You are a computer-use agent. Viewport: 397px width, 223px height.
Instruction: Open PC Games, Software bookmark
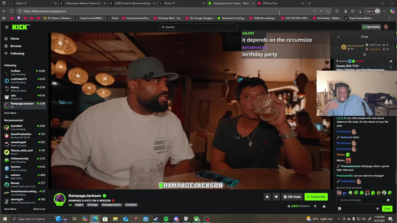coord(58,18)
